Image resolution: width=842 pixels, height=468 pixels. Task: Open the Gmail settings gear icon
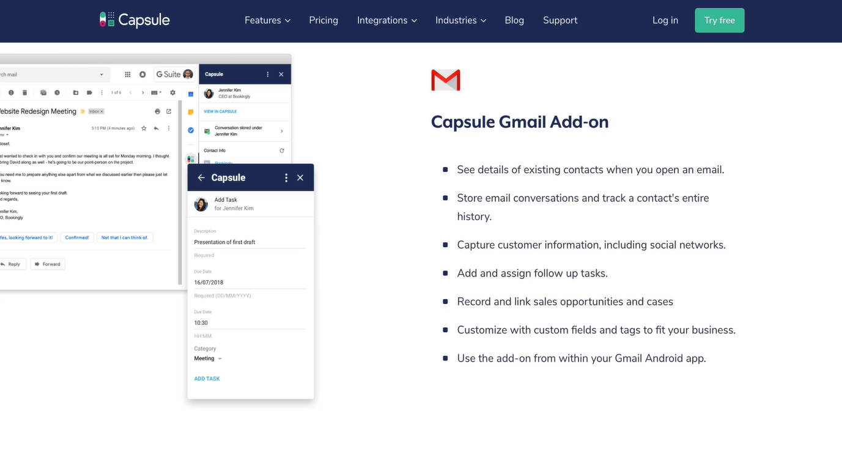[x=172, y=92]
